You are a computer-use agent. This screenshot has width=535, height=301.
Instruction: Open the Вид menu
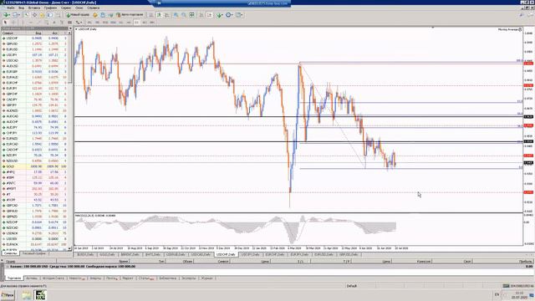[x=21, y=8]
